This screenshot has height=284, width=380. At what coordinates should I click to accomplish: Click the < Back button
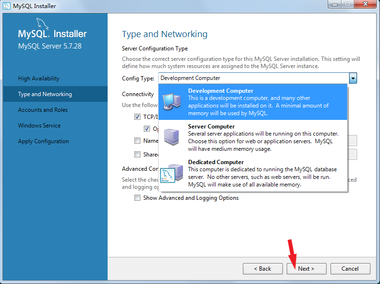tap(263, 269)
